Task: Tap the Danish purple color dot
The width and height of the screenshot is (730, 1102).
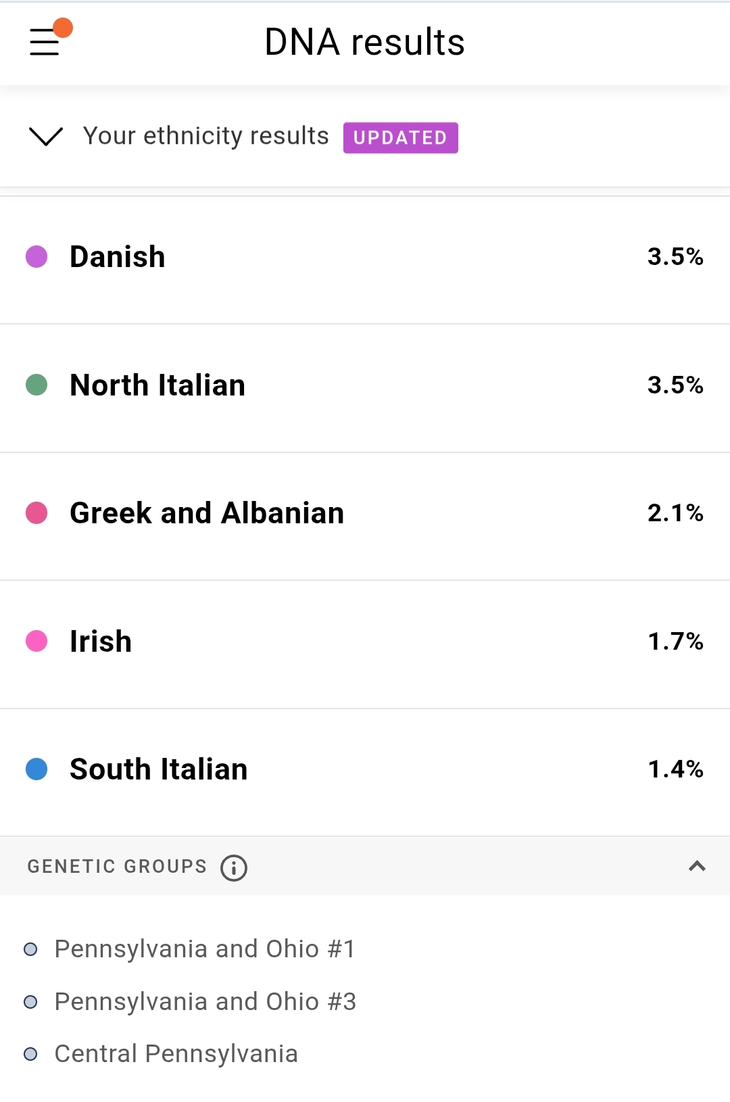Action: 36,257
